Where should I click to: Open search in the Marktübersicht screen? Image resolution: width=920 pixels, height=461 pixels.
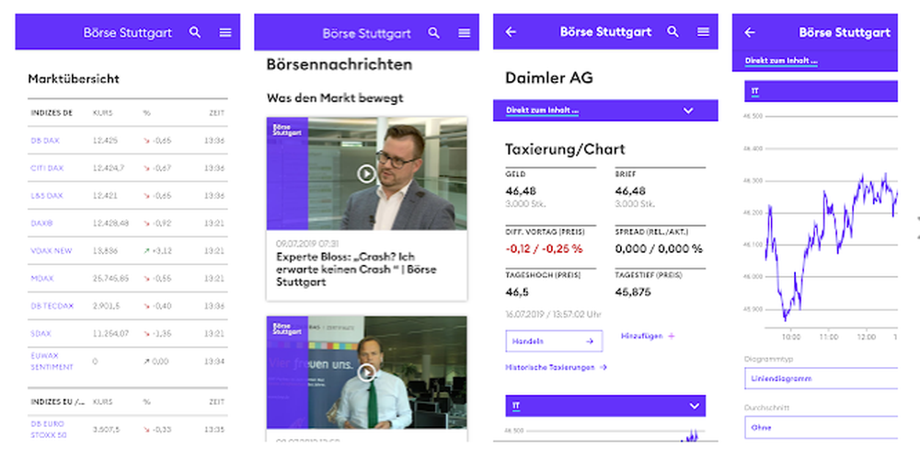195,32
